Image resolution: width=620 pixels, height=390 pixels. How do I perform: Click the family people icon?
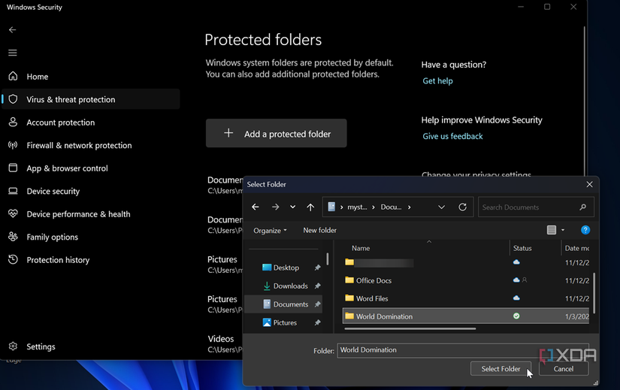tap(13, 237)
